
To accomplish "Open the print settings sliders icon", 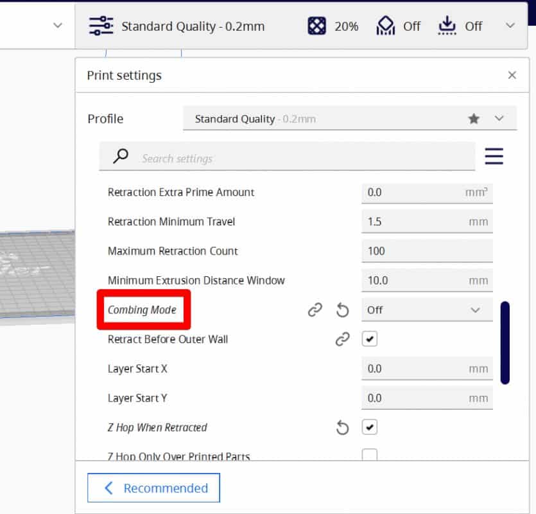I will [x=100, y=26].
